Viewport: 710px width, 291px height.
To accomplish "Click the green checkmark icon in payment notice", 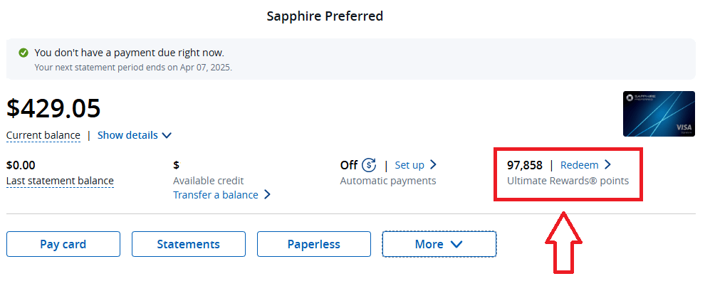I will tap(24, 53).
